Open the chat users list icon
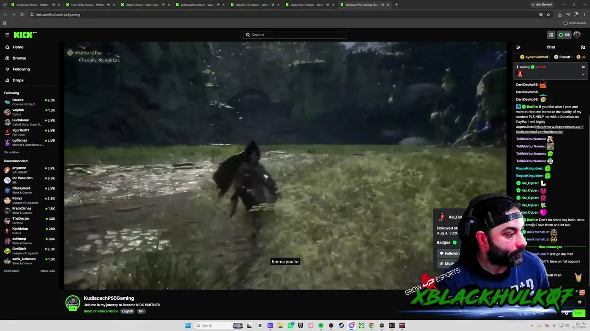 coord(583,47)
